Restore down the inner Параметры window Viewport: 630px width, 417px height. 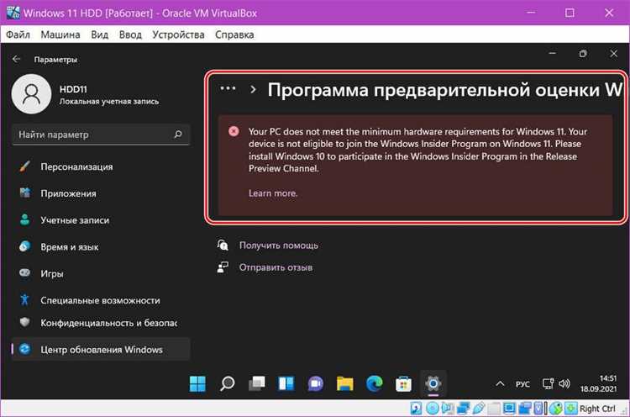click(583, 53)
